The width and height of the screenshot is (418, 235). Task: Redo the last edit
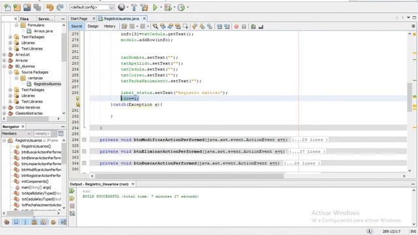[x=60, y=7]
